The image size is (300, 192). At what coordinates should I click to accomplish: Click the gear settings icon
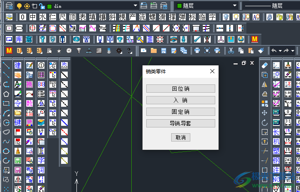pos(119,50)
